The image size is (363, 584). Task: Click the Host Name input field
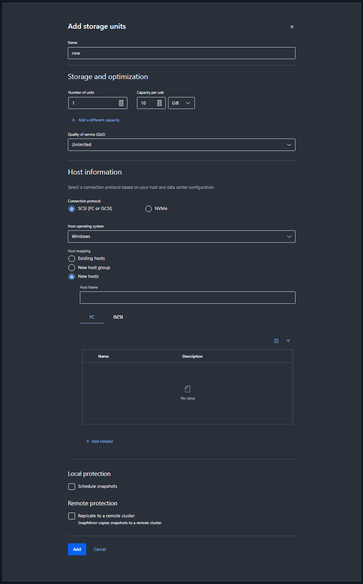[188, 298]
